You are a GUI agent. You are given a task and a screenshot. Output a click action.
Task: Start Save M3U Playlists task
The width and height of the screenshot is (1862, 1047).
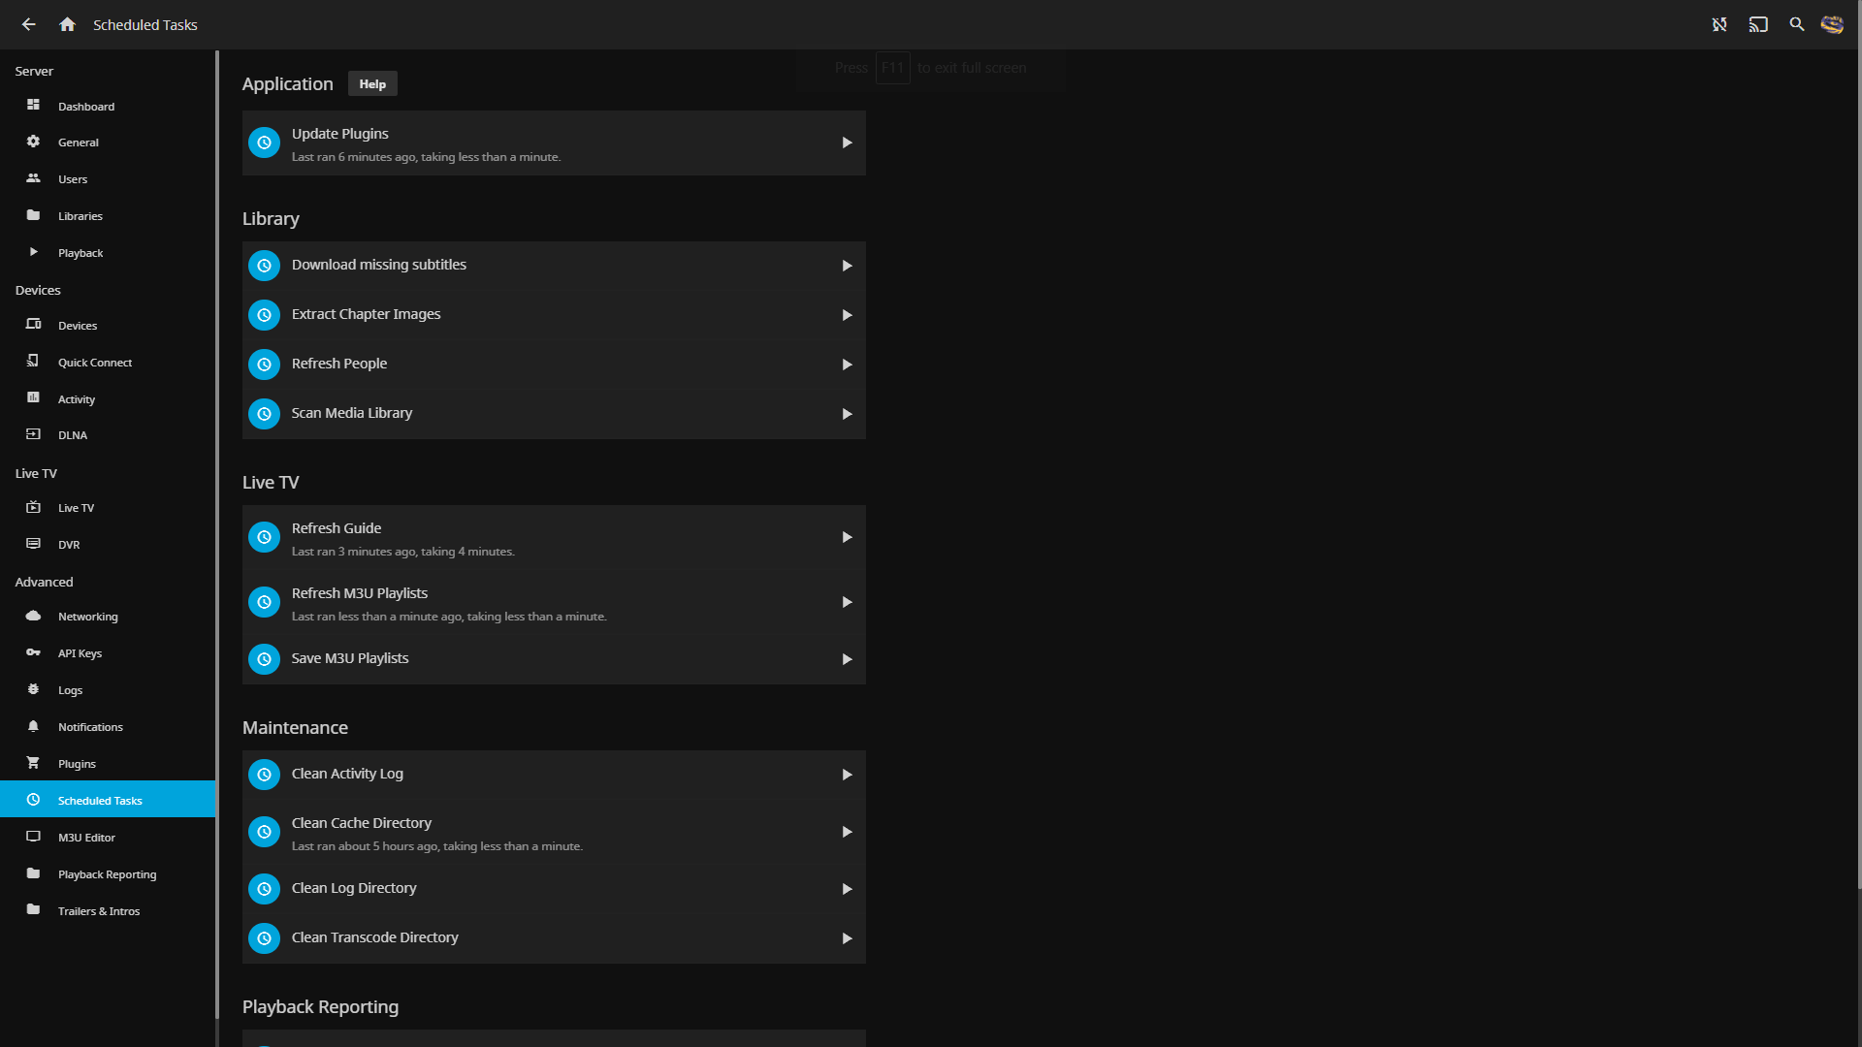847,659
